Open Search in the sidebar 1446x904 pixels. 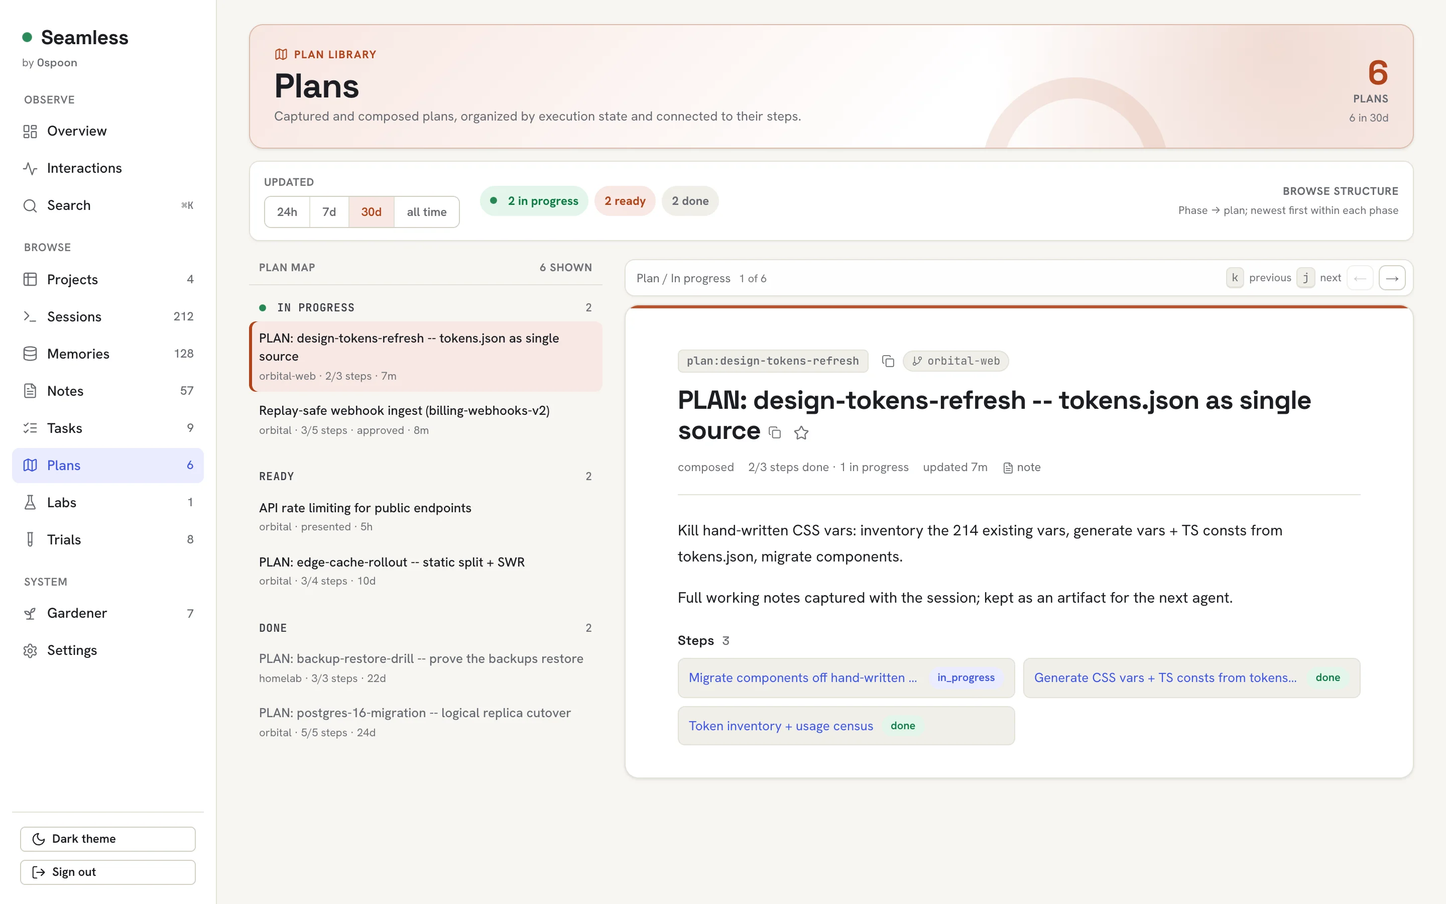[107, 205]
